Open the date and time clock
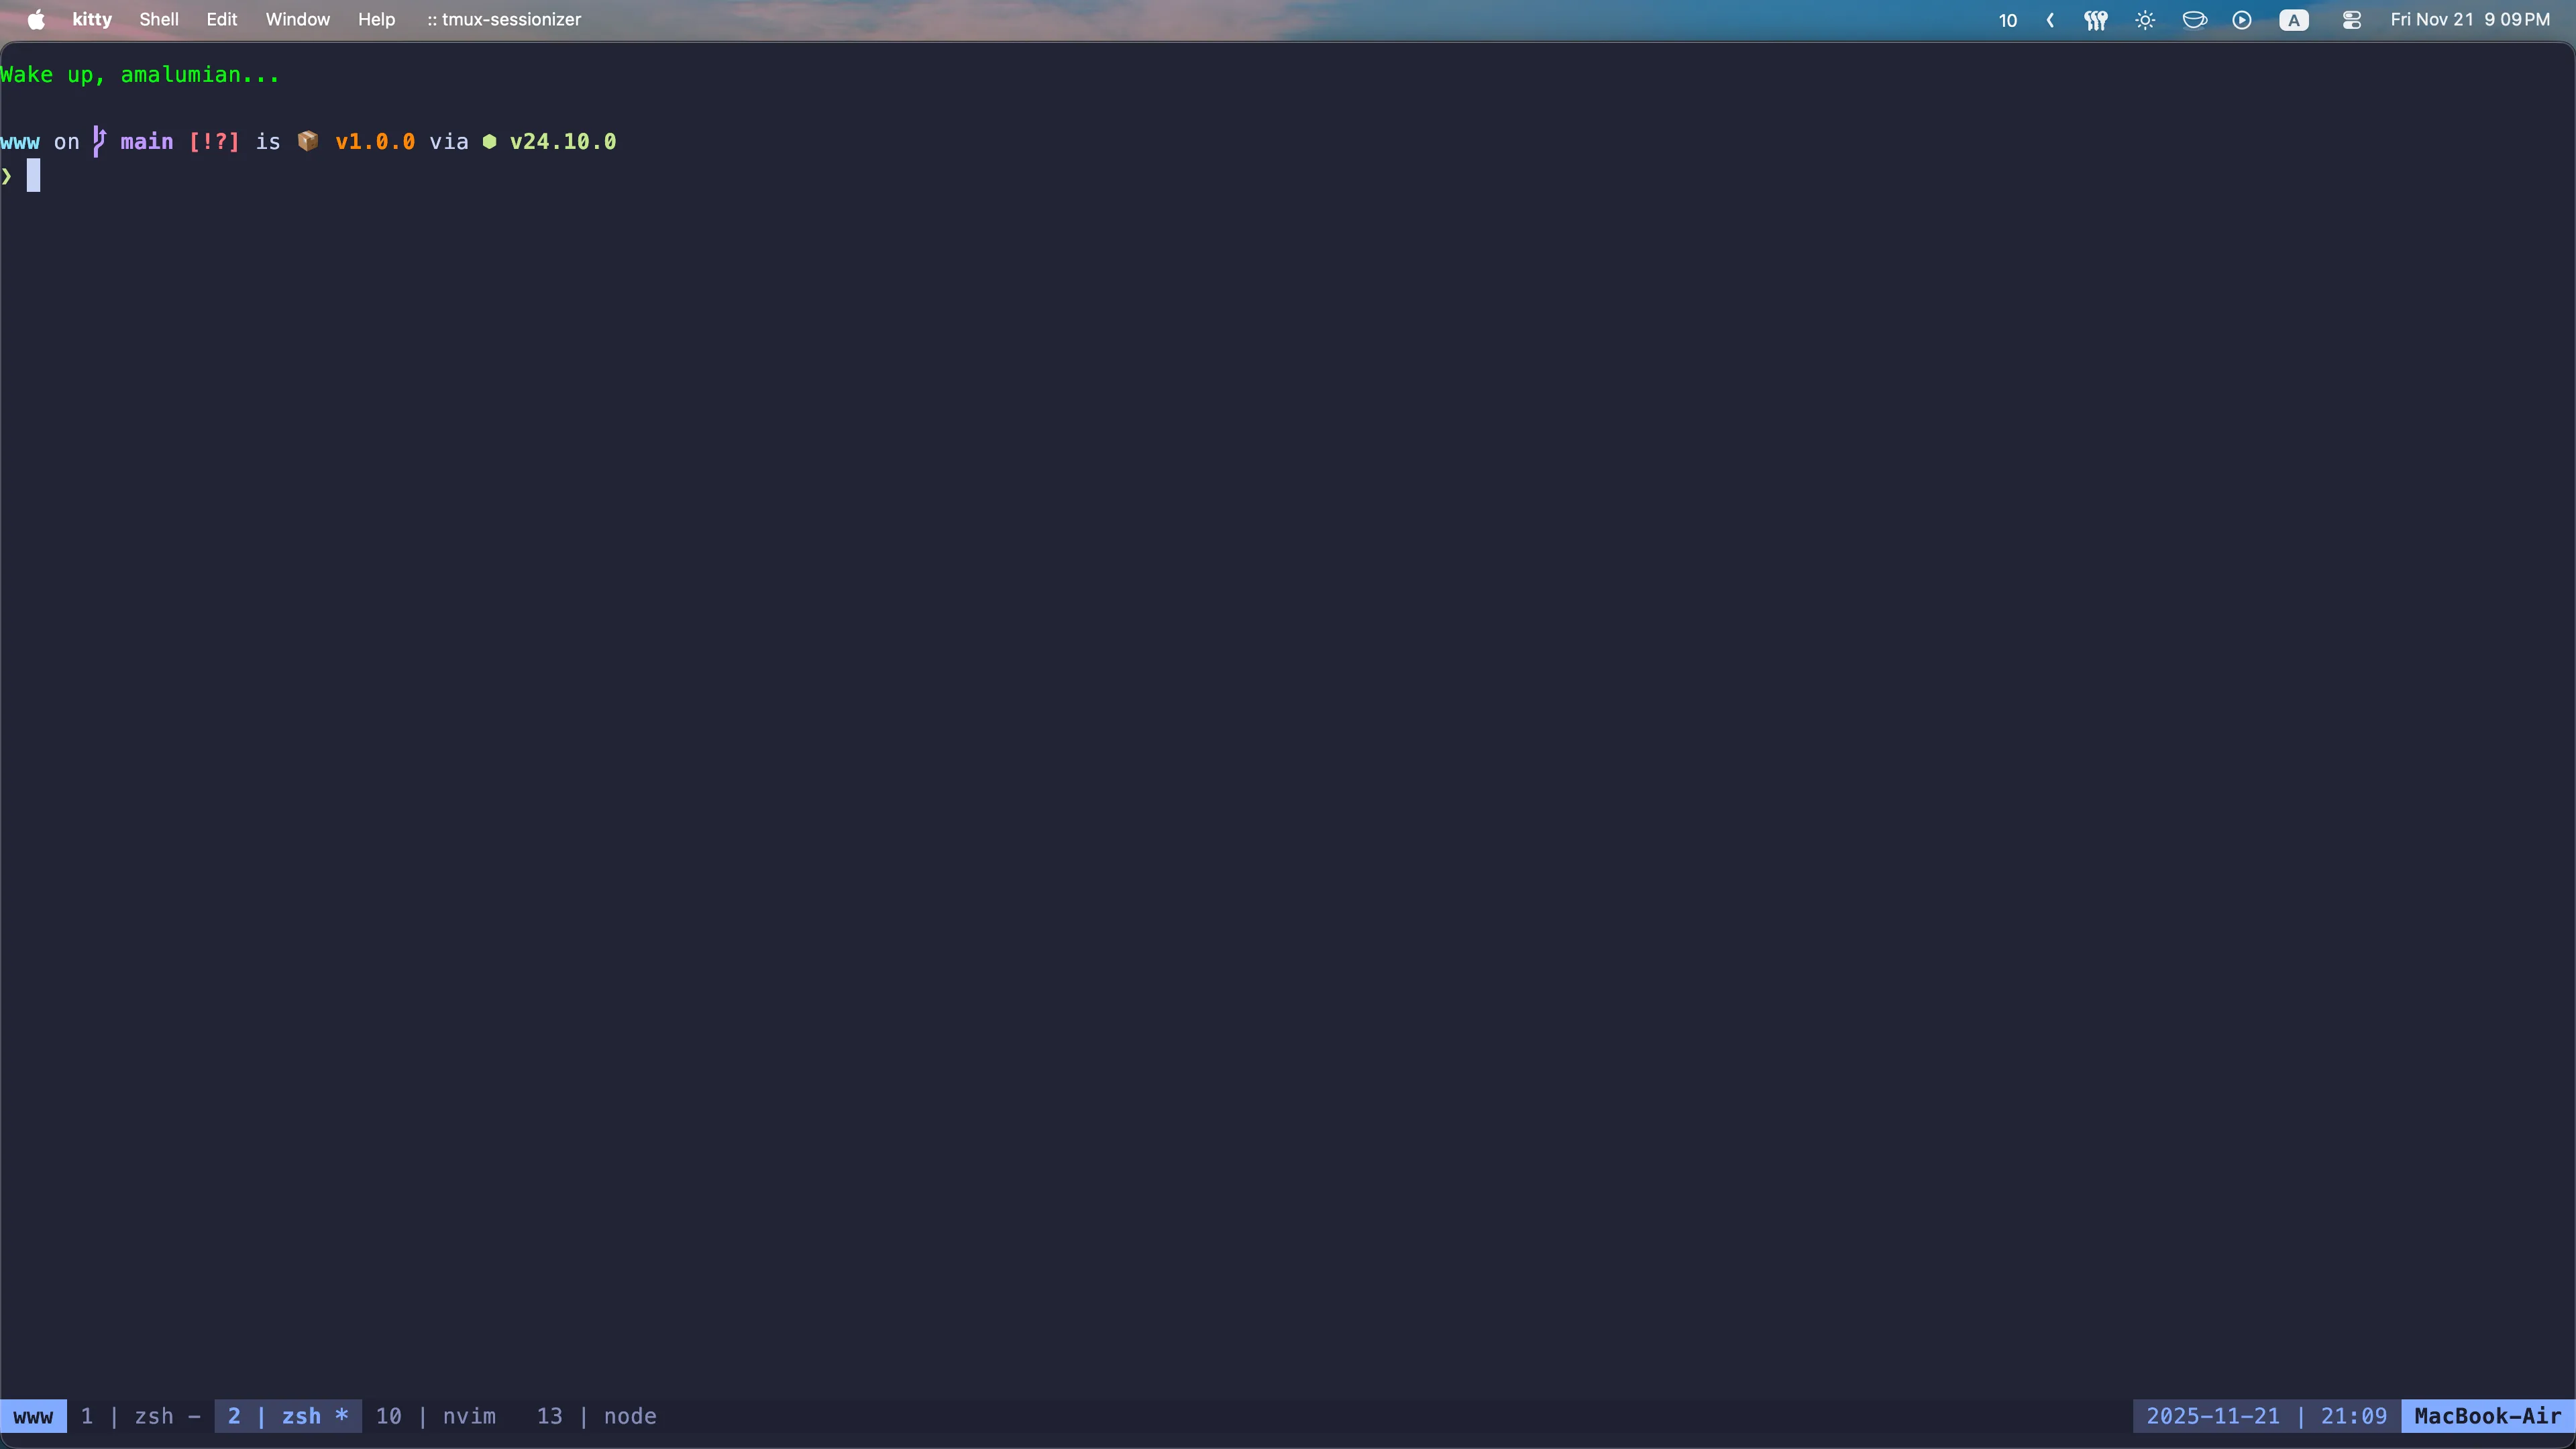2576x1449 pixels. [2470, 20]
